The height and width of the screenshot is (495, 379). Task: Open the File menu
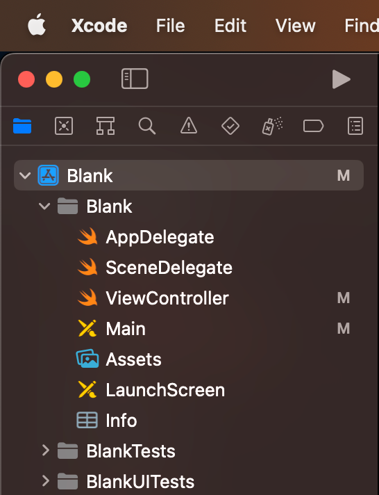[x=171, y=26]
